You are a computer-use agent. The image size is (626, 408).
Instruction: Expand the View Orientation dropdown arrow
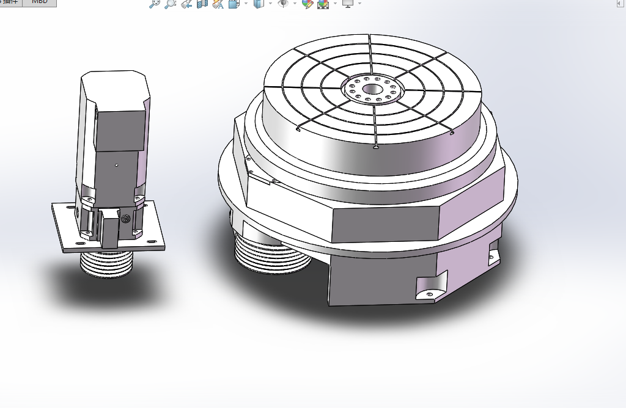(246, 4)
